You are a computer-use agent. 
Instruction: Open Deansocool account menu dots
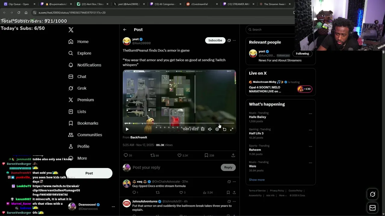click(113, 207)
